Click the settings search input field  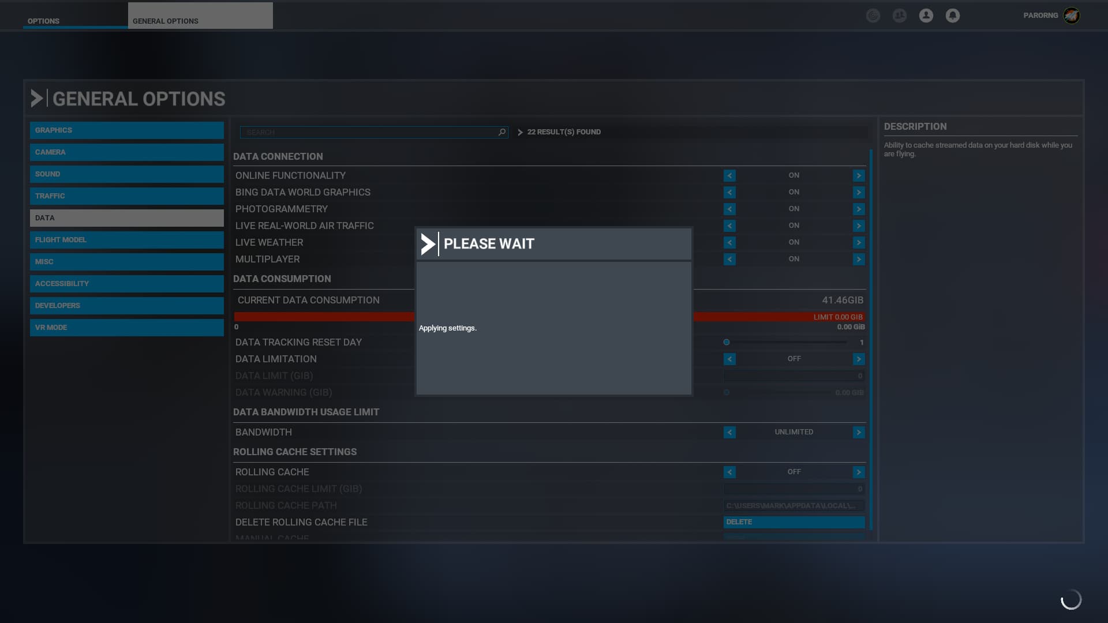click(369, 132)
